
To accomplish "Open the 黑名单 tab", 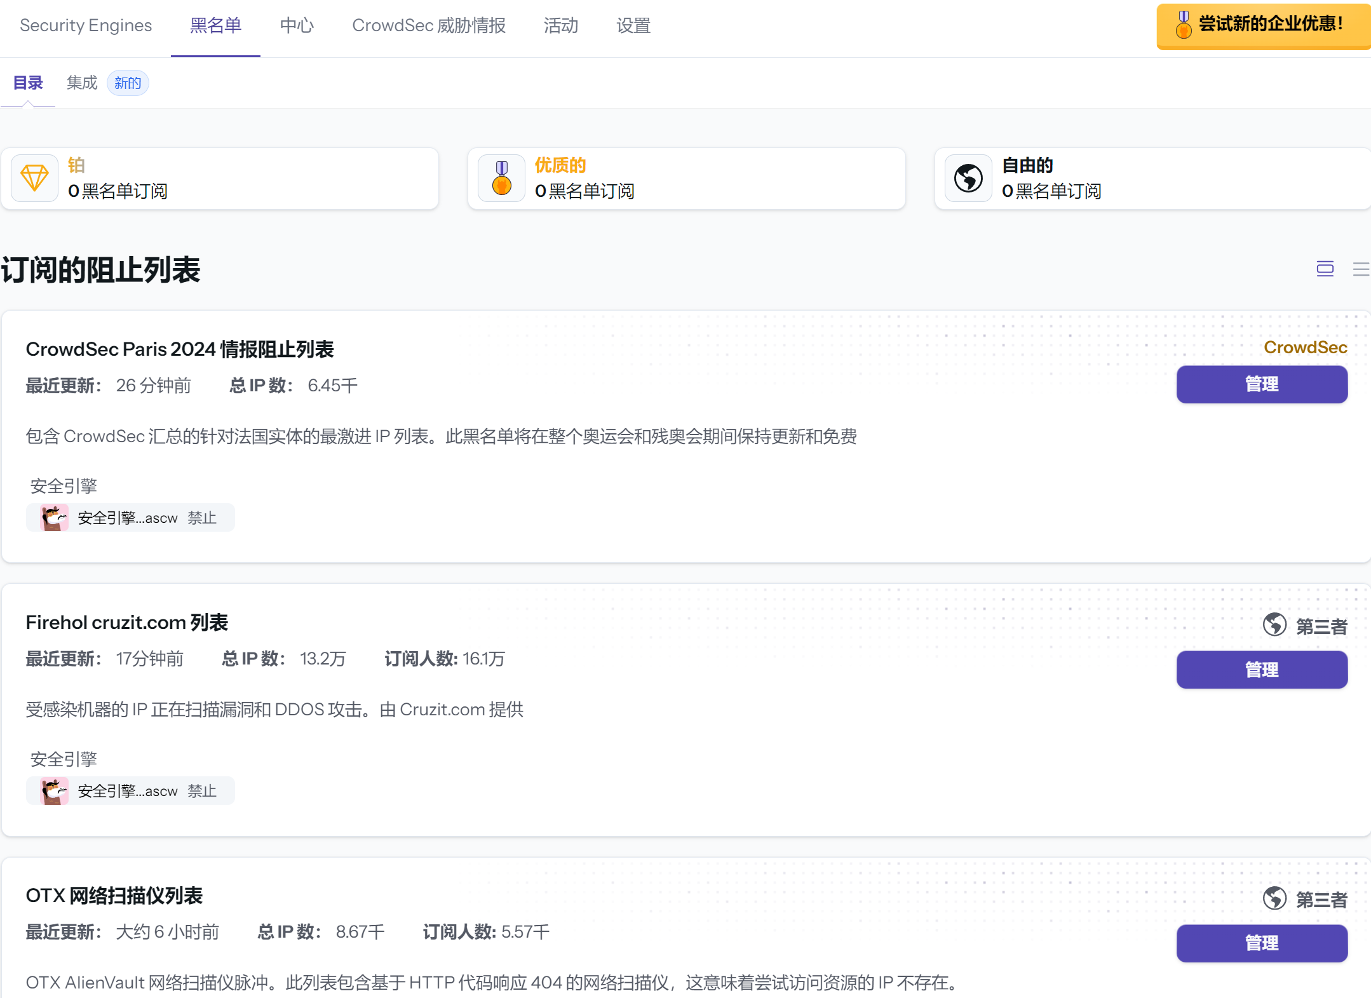I will click(x=215, y=25).
